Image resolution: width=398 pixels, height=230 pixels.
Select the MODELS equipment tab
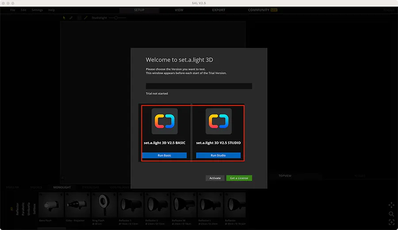click(36, 188)
